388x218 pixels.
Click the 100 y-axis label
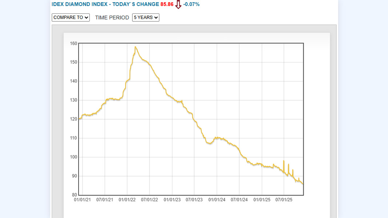point(73,157)
